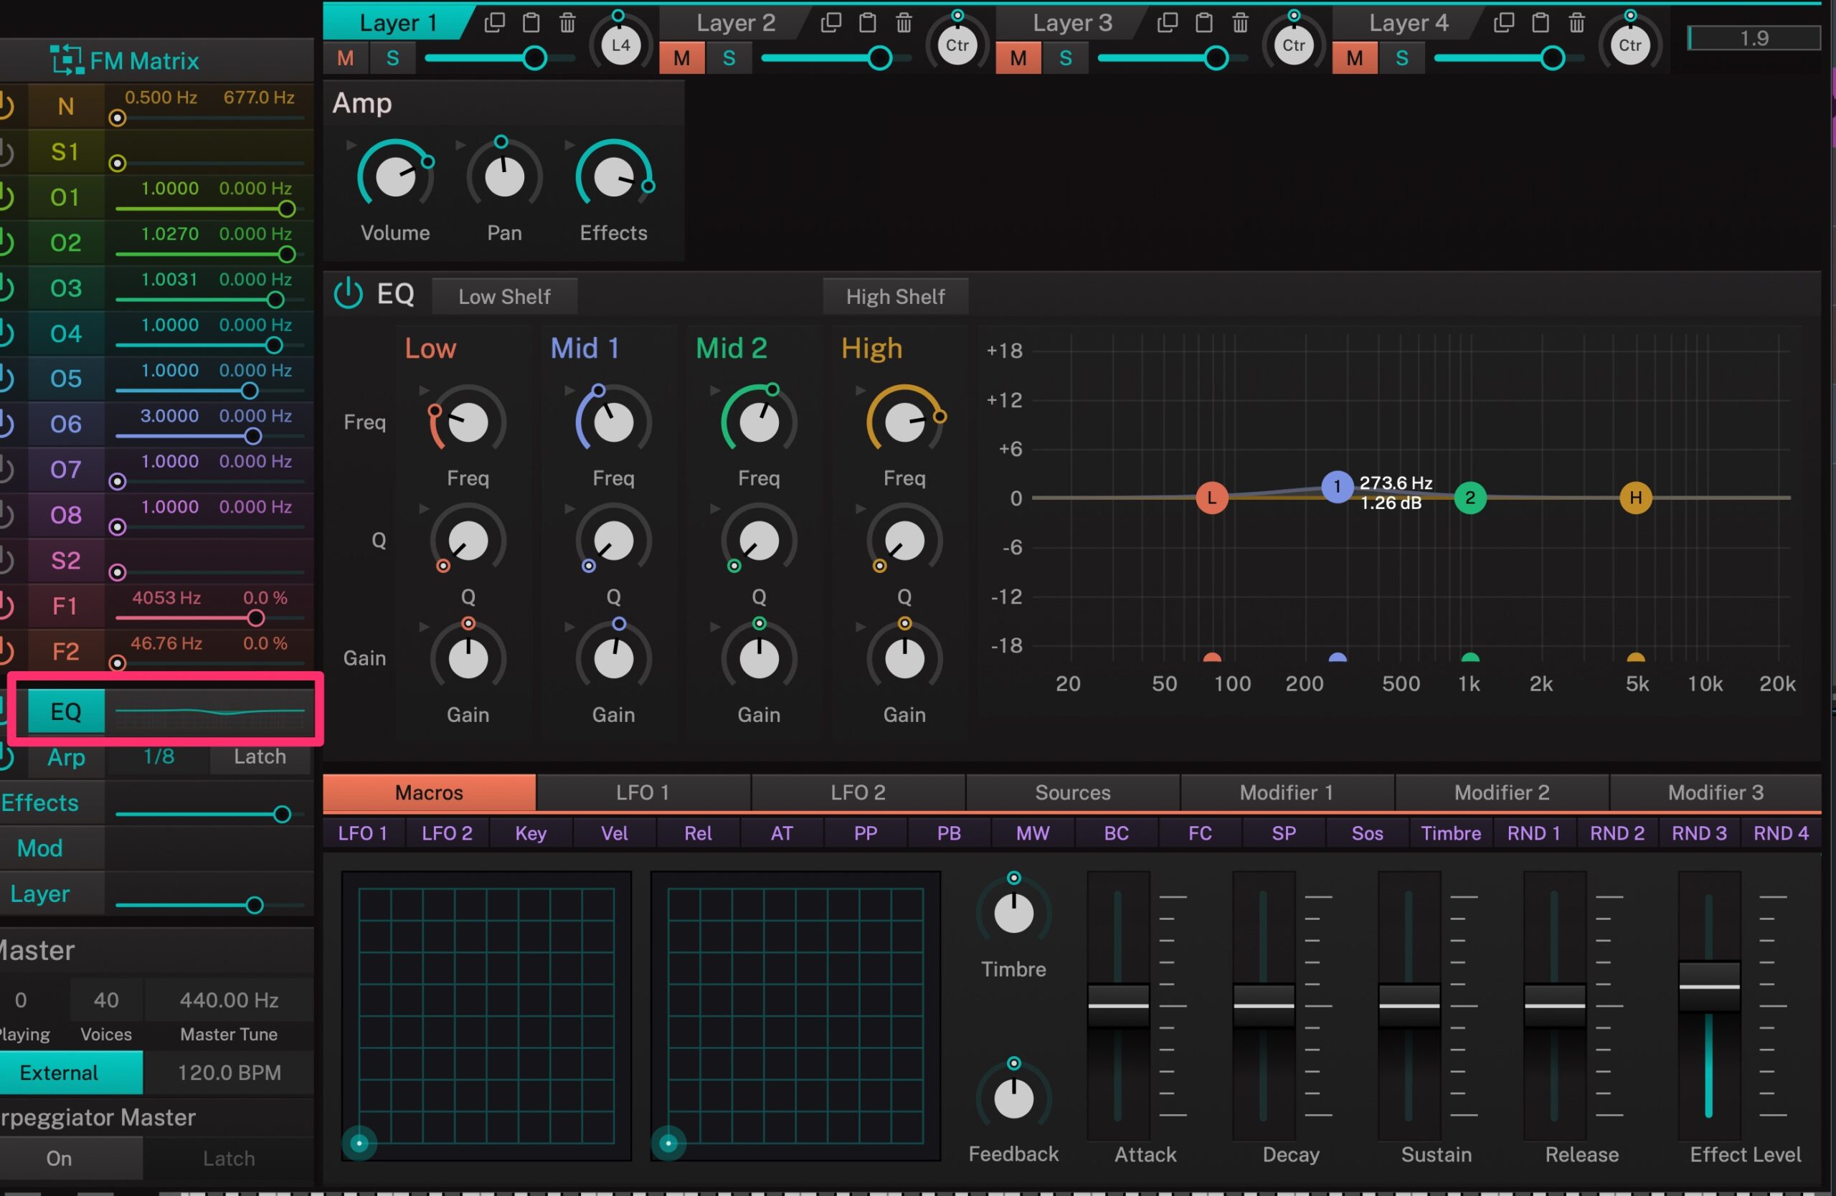Click the Layer 2 paste clipboard icon
This screenshot has height=1196, width=1836.
click(867, 22)
